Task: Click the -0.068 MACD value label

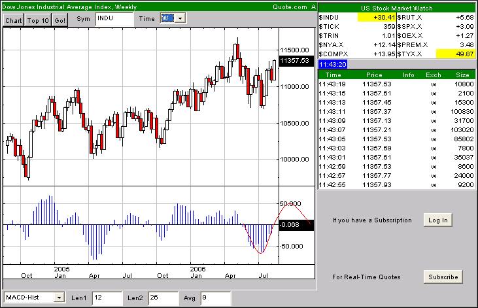Action: tap(296, 225)
